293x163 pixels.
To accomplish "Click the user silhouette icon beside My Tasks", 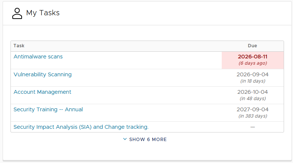I will pyautogui.click(x=17, y=13).
